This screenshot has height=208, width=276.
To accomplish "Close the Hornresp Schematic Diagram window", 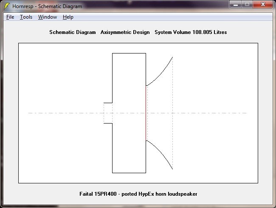I will tap(263, 4).
